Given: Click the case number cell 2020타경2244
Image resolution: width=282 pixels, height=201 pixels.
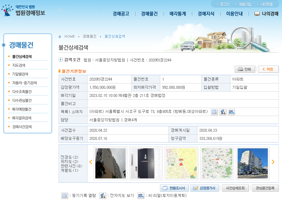Looking at the screenshot, I should 101,79.
